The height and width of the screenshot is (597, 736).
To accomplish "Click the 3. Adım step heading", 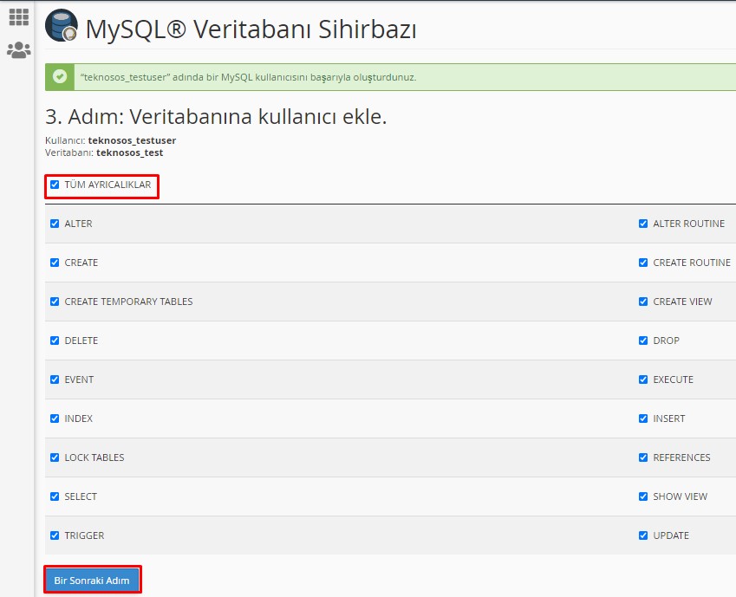I will 216,116.
